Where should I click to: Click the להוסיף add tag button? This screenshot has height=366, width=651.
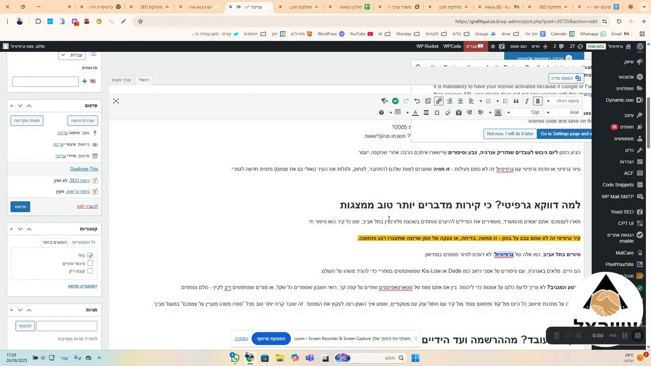(x=25, y=326)
